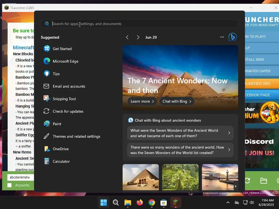This screenshot has width=279, height=209.
Task: Open the pyramid thumbnail image
Action: pyautogui.click(x=141, y=177)
